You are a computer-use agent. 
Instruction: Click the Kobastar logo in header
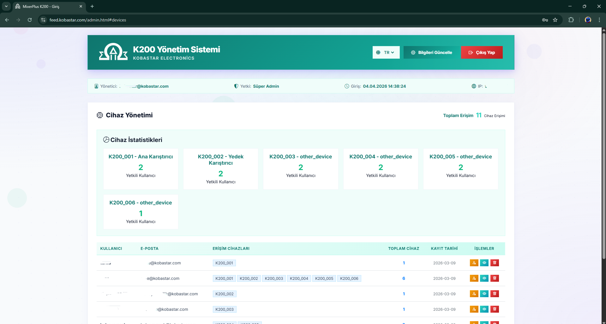click(x=113, y=52)
